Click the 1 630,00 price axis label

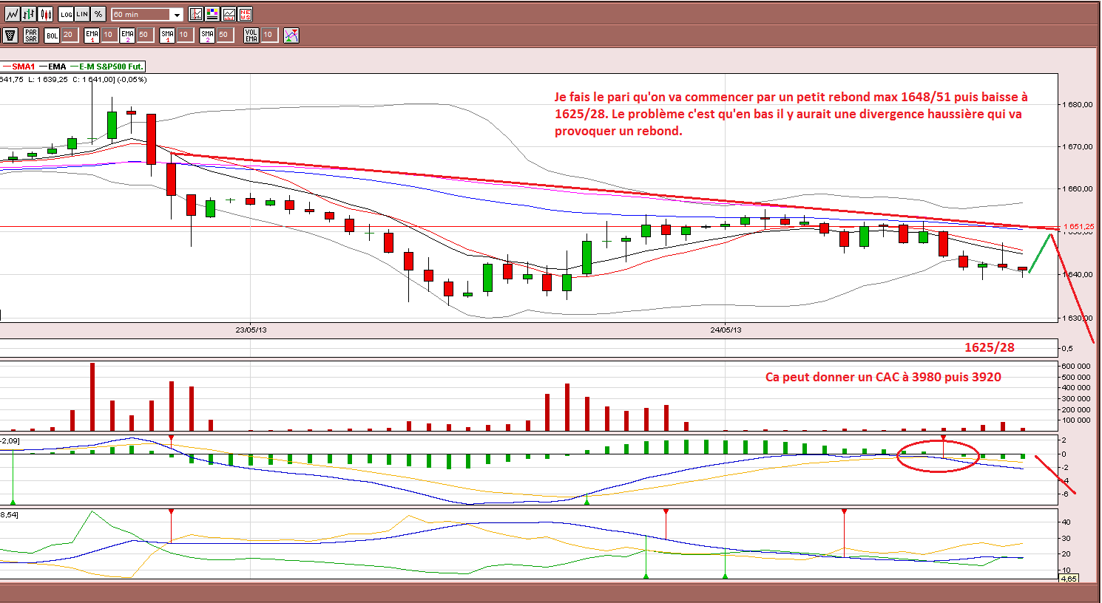[x=1078, y=318]
